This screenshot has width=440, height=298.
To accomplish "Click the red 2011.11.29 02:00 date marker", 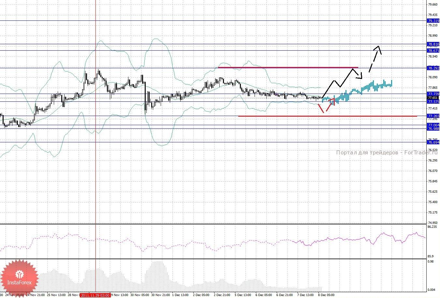I will pos(95,295).
